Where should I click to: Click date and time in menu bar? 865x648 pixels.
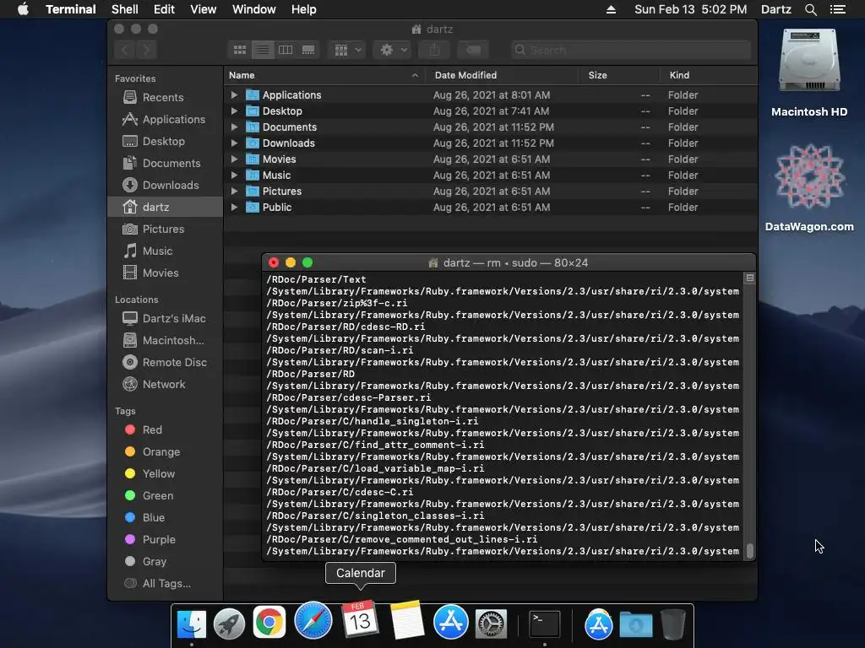point(691,9)
